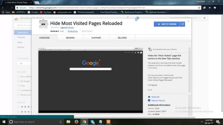Toggle the Free feature checkbox
The width and height of the screenshot is (223, 125).
coord(18,85)
